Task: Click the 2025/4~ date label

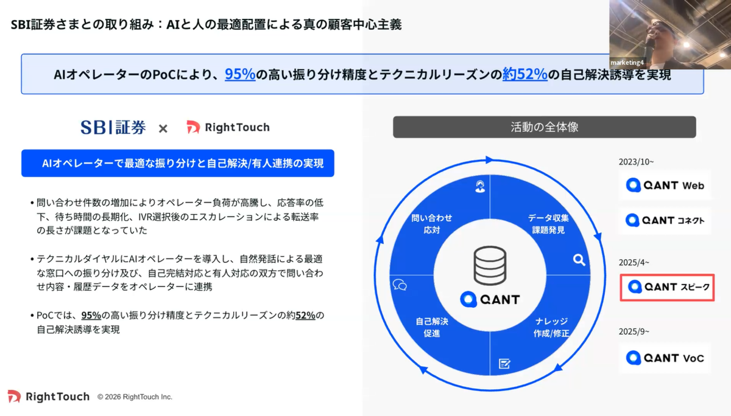Action: click(634, 262)
